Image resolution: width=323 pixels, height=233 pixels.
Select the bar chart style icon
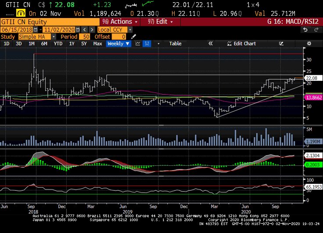pos(147,44)
